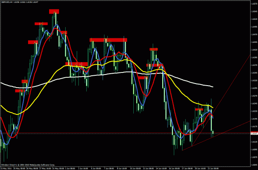Click the 1.6195 price axis label

(254, 119)
